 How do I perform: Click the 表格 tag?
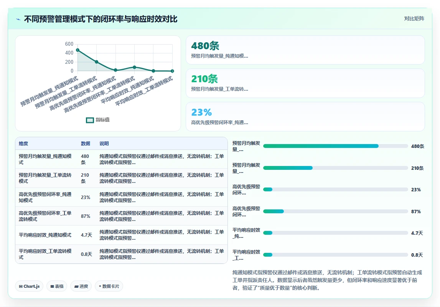pos(57,286)
